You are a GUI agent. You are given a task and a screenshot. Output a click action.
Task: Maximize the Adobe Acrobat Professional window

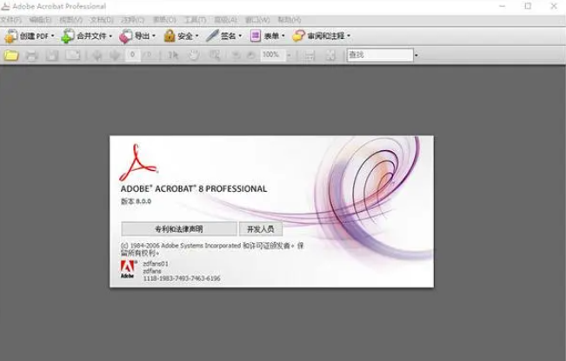coord(528,6)
